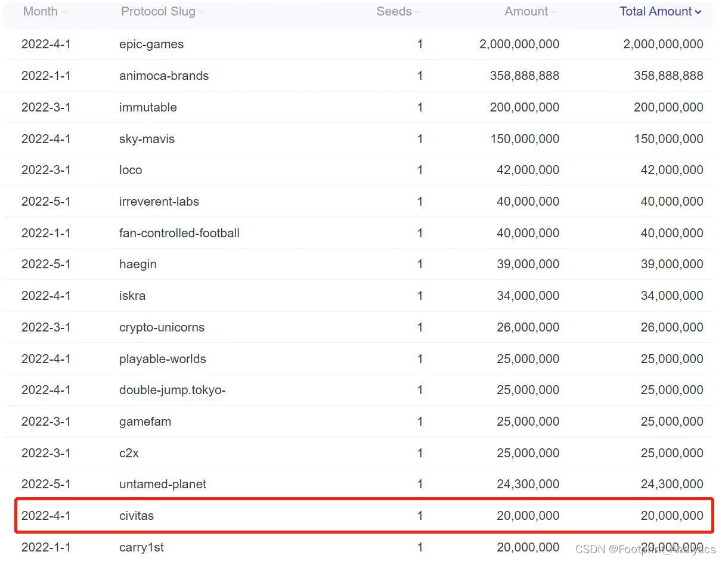Click the 2022-1-1 month cell for animoca-brands
Viewport: 725px width, 561px height.
click(x=46, y=76)
